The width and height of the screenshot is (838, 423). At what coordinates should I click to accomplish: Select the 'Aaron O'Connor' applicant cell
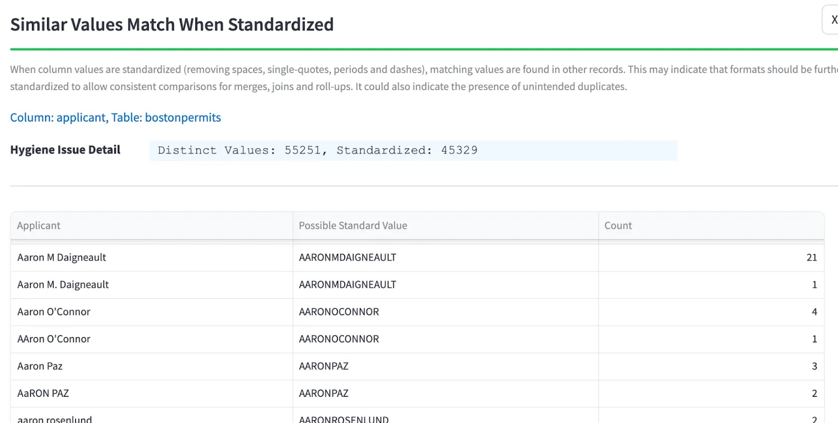click(x=151, y=312)
